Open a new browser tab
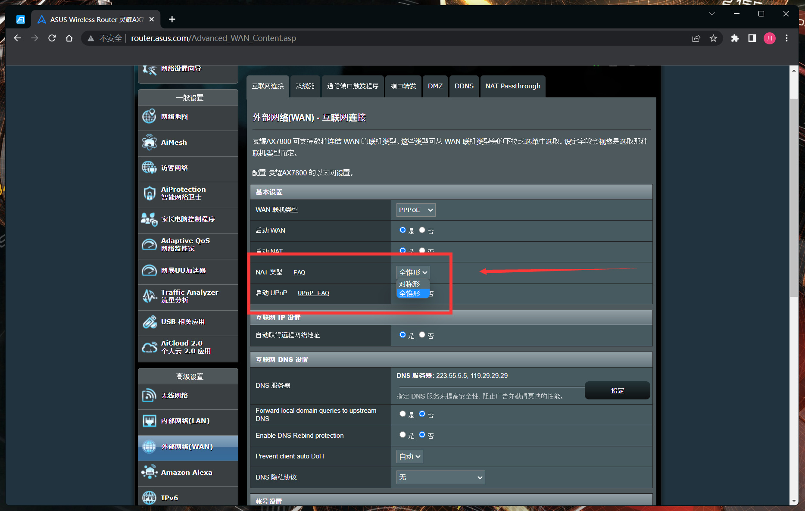 click(172, 19)
